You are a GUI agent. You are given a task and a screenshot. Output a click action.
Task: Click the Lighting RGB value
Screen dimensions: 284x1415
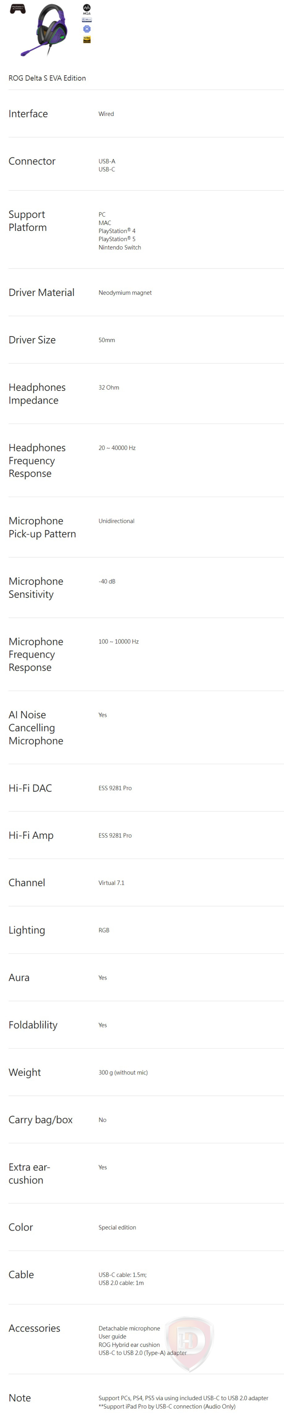pyautogui.click(x=104, y=930)
